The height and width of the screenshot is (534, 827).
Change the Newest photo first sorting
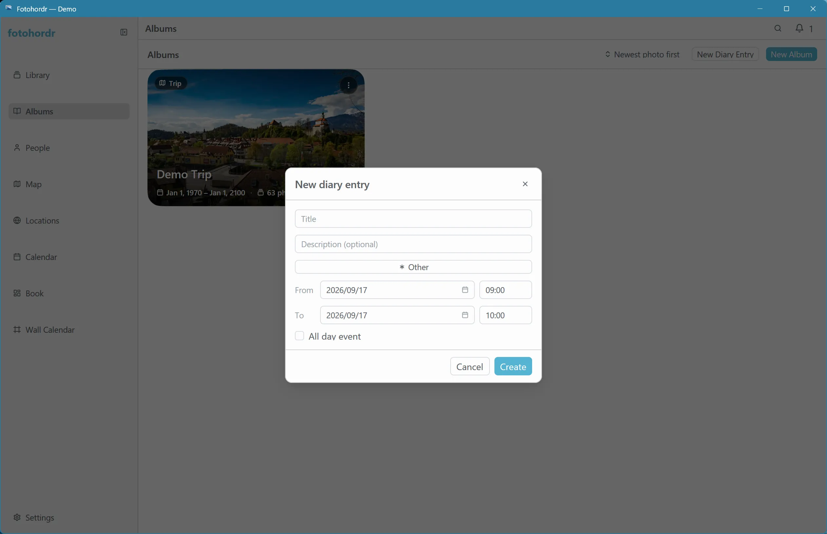tap(642, 54)
